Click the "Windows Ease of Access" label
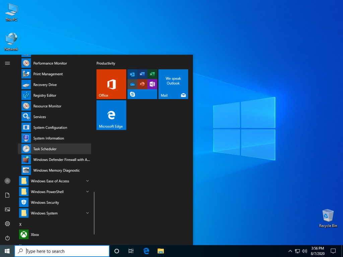 coord(50,181)
